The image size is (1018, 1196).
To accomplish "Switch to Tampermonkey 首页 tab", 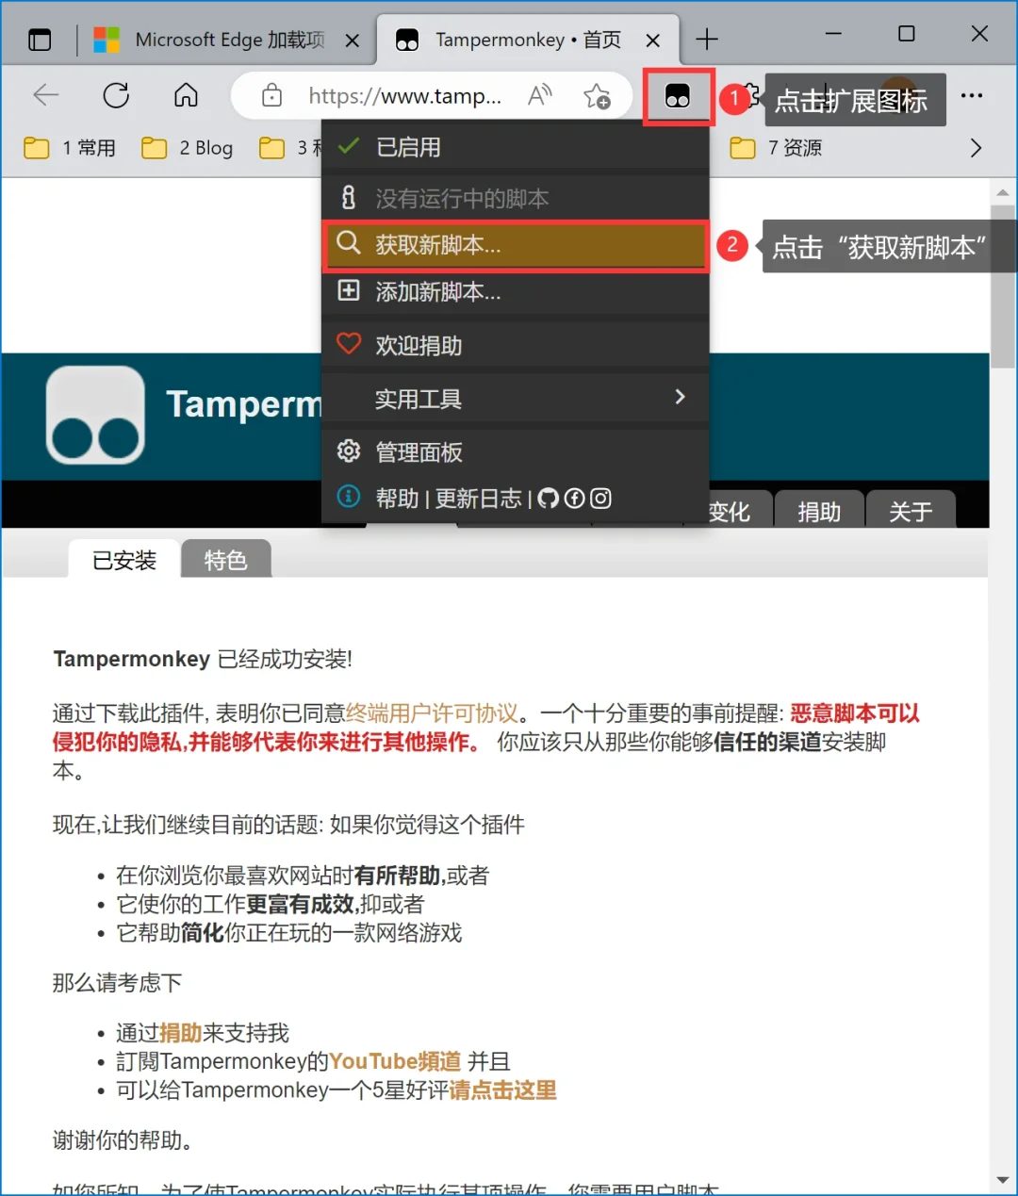I will pyautogui.click(x=528, y=40).
